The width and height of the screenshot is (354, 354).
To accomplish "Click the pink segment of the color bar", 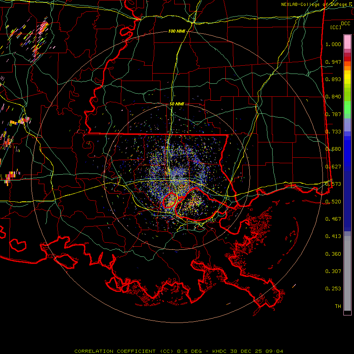I will point(347,42).
